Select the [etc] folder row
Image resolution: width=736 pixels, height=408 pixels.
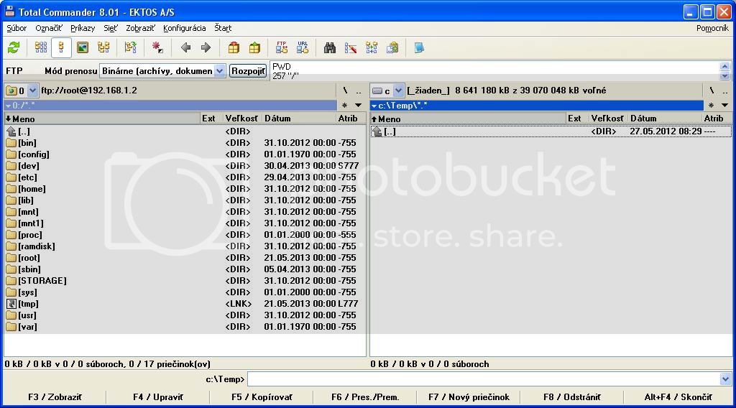coord(185,177)
